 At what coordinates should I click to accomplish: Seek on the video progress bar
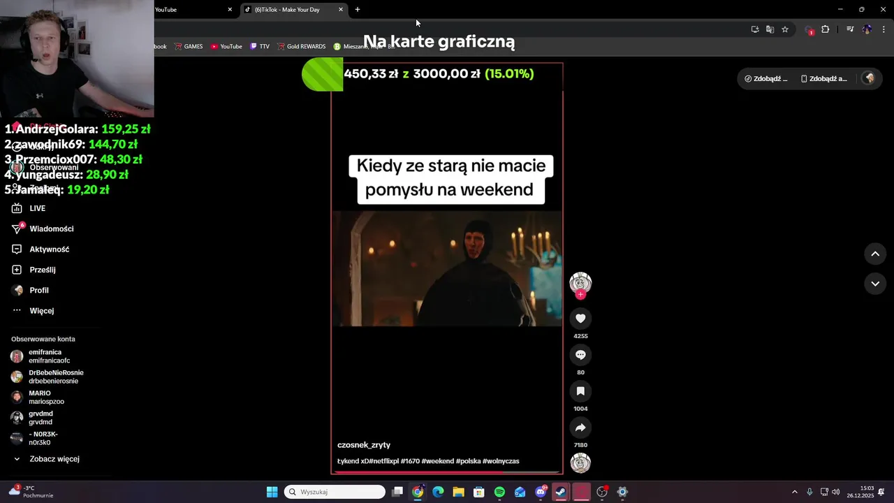(447, 472)
